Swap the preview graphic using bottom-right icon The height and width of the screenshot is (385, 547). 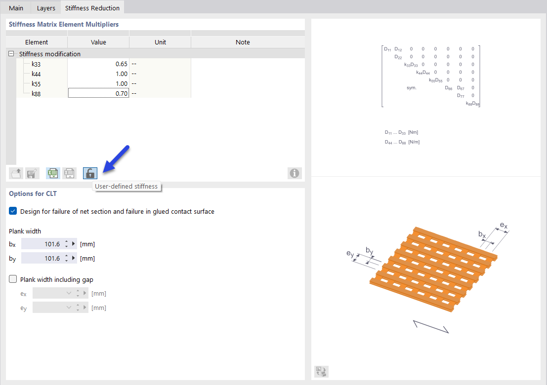[x=321, y=371]
